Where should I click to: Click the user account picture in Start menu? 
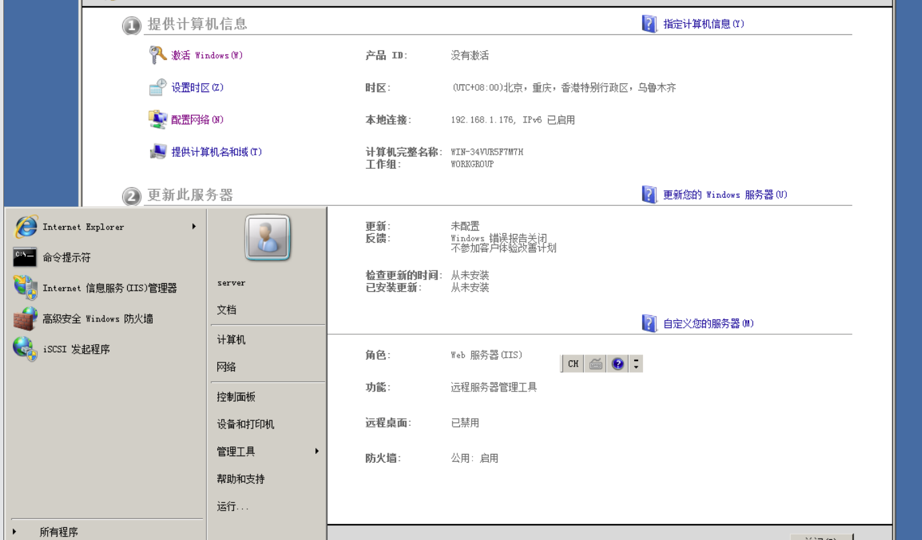(x=268, y=237)
